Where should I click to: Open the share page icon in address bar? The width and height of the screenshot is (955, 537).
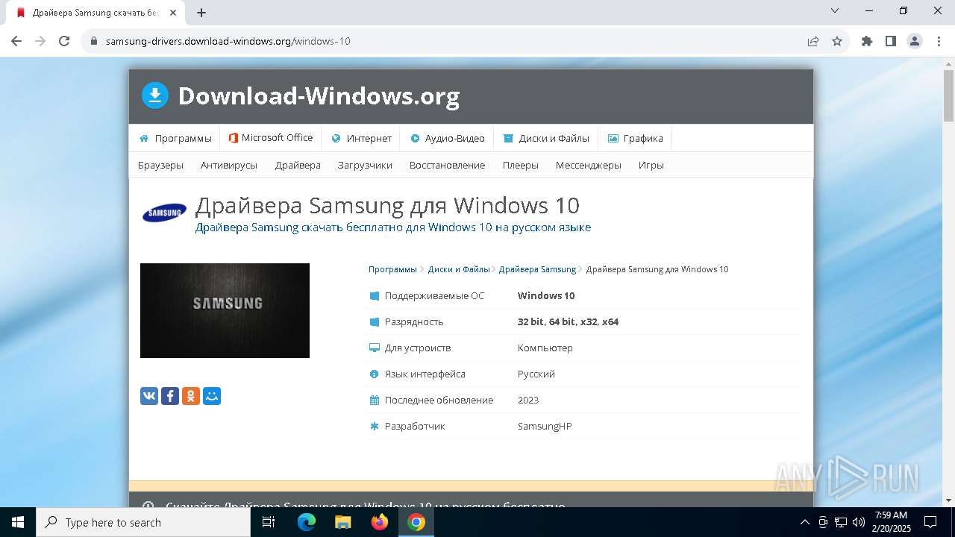[x=813, y=41]
